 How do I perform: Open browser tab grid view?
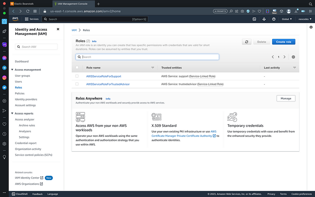[x=35, y=11]
